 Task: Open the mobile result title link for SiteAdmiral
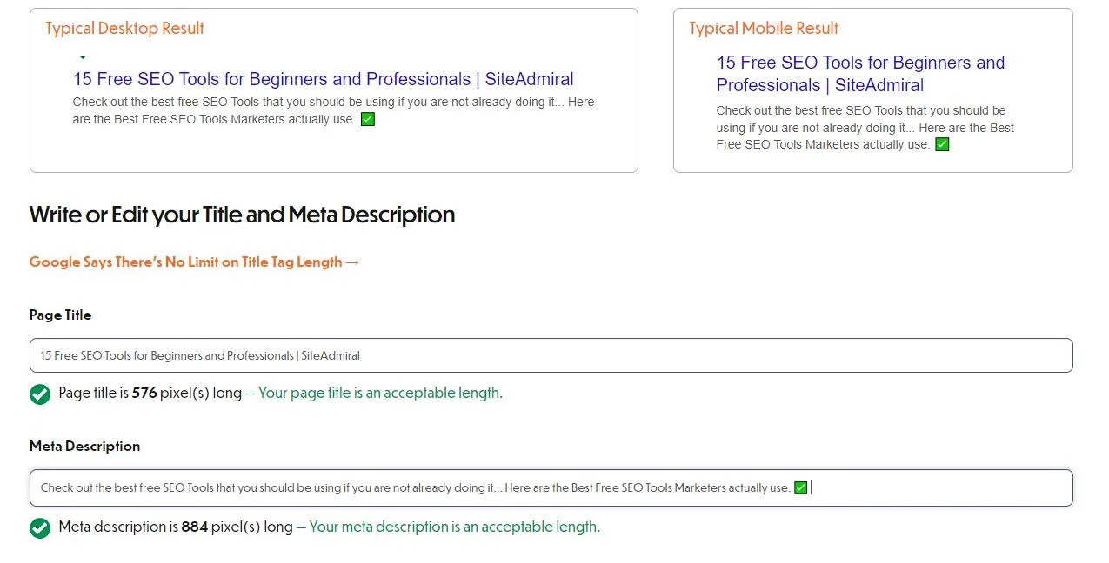tap(859, 74)
